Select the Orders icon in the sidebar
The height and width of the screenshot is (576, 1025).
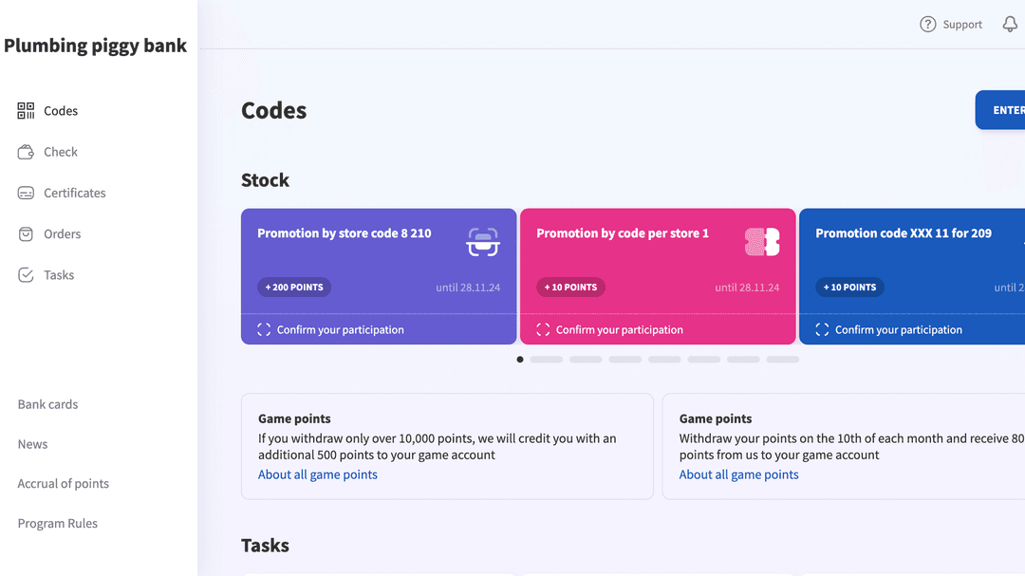25,233
